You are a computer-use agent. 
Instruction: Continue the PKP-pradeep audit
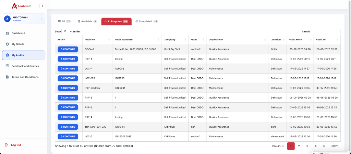coord(68,88)
